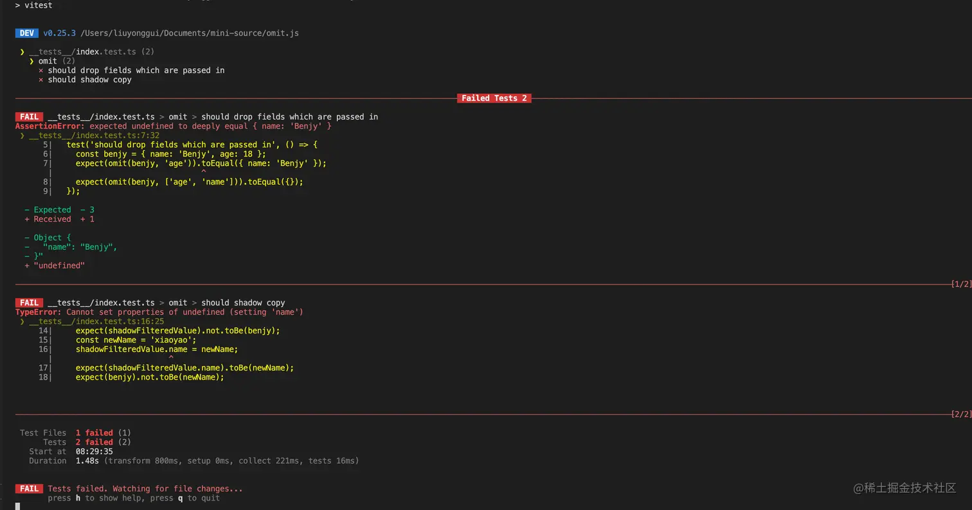Click the vitest version v0.25.3
The width and height of the screenshot is (972, 510).
point(59,33)
